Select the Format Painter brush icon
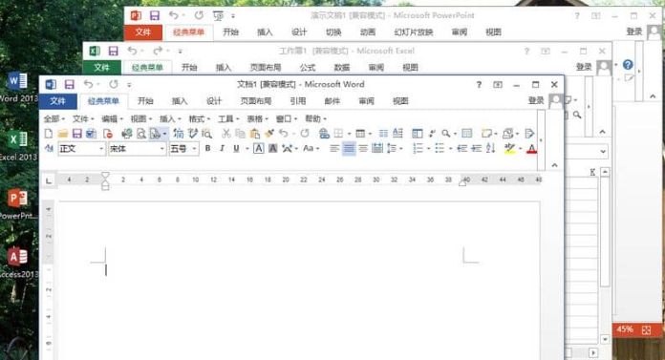The image size is (665, 360). pyautogui.click(x=269, y=134)
